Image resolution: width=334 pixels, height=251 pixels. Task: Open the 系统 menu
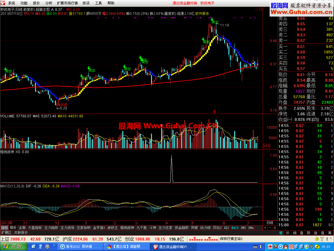[12, 3]
